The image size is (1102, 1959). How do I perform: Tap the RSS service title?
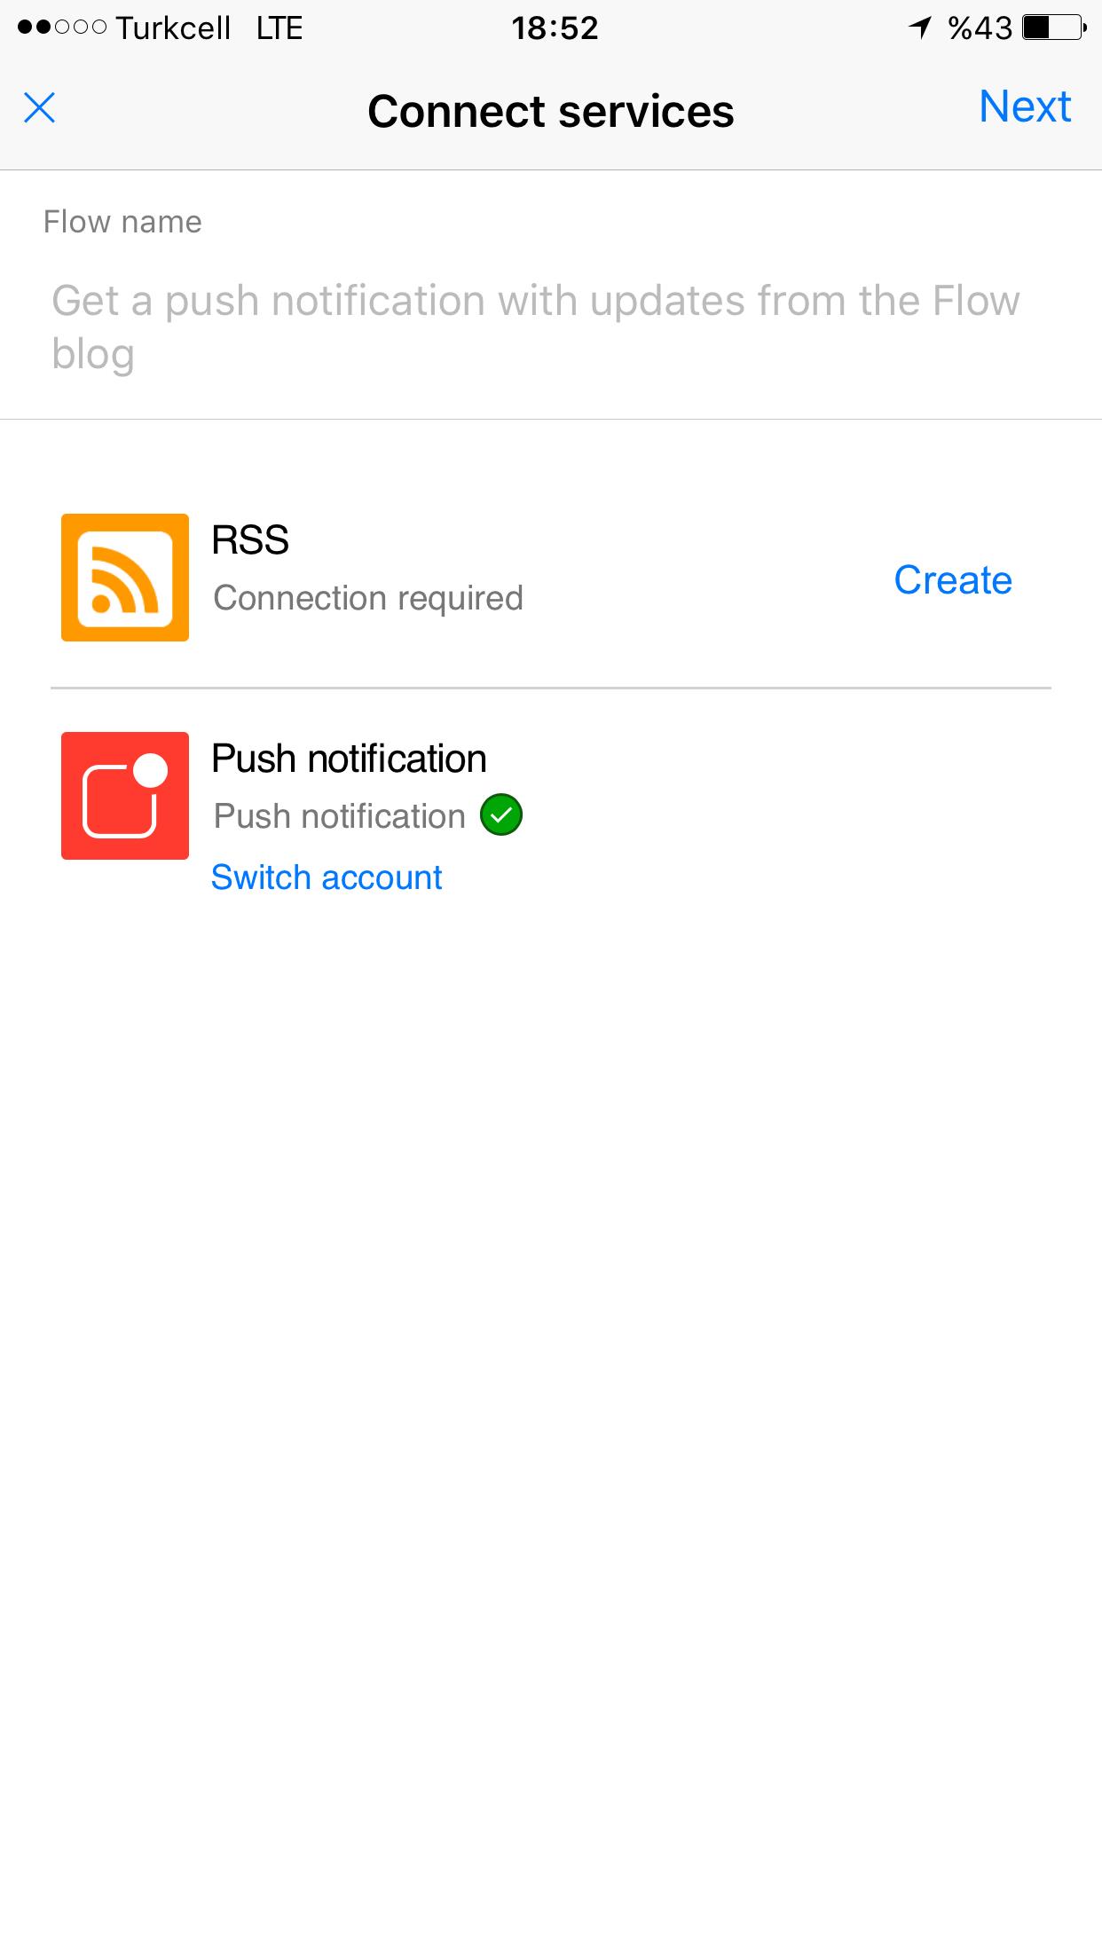[x=250, y=540]
